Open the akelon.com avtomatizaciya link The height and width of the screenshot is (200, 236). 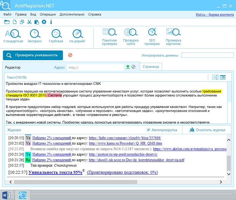[190, 149]
